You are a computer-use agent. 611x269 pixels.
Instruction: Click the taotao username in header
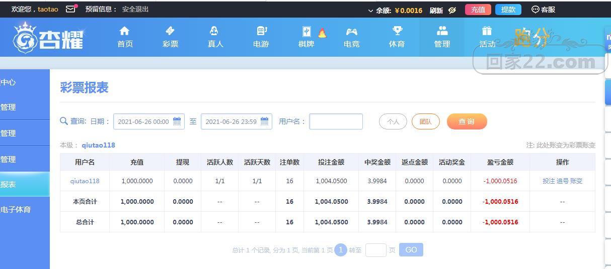48,9
